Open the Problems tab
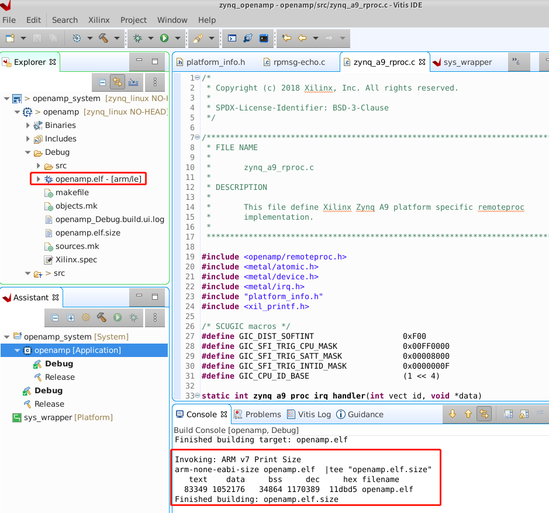Screen dimensions: 549x513 (x=257, y=414)
